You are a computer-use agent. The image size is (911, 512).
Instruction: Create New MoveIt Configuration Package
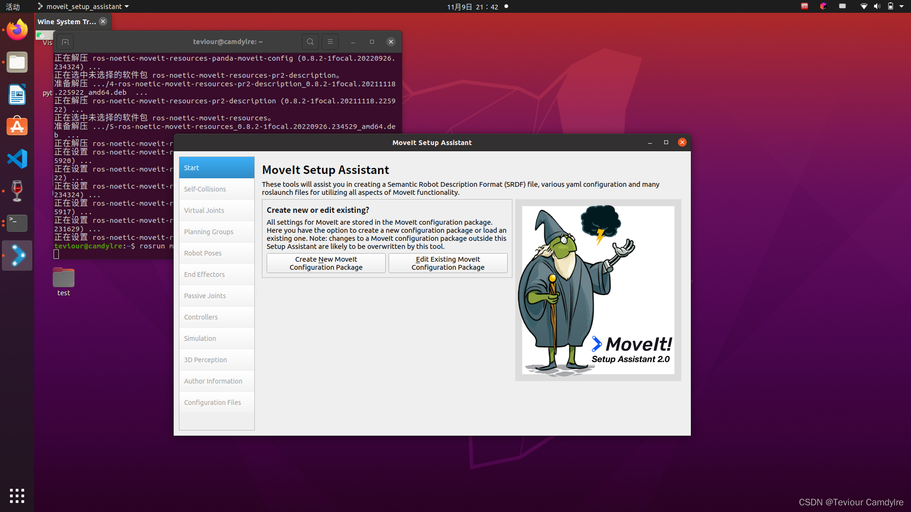pyautogui.click(x=326, y=263)
